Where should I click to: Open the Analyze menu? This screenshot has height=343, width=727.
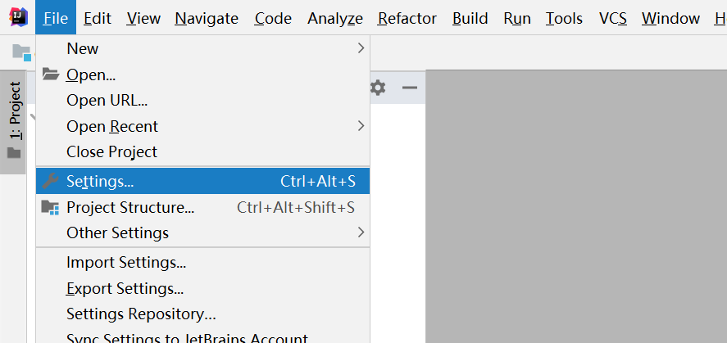[x=335, y=18]
